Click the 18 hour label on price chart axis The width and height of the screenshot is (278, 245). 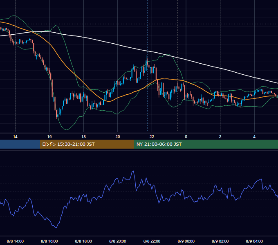[83, 137]
